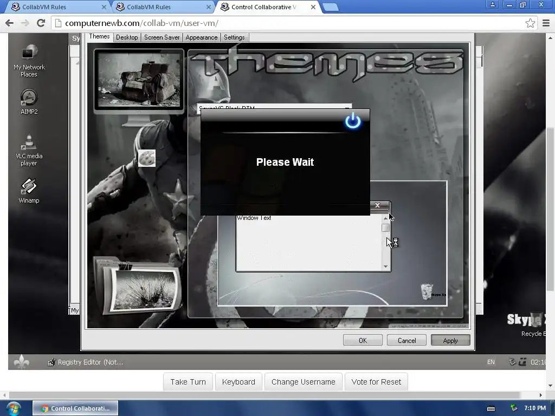Reload the page with the refresh icon

[41, 23]
